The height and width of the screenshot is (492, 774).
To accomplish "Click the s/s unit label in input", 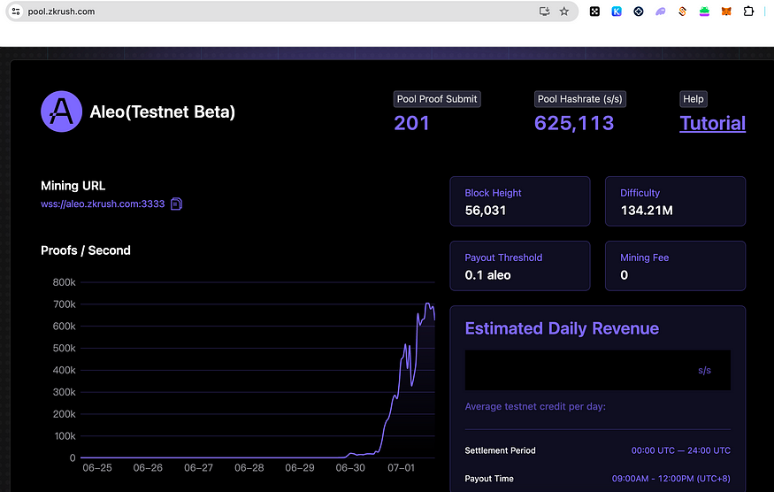I will click(x=704, y=371).
